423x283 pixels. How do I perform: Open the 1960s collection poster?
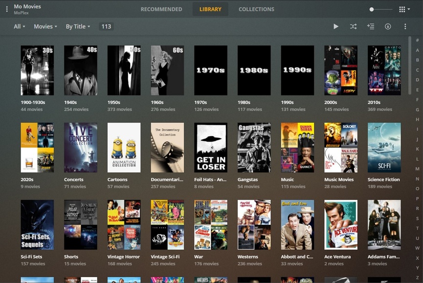pos(167,70)
